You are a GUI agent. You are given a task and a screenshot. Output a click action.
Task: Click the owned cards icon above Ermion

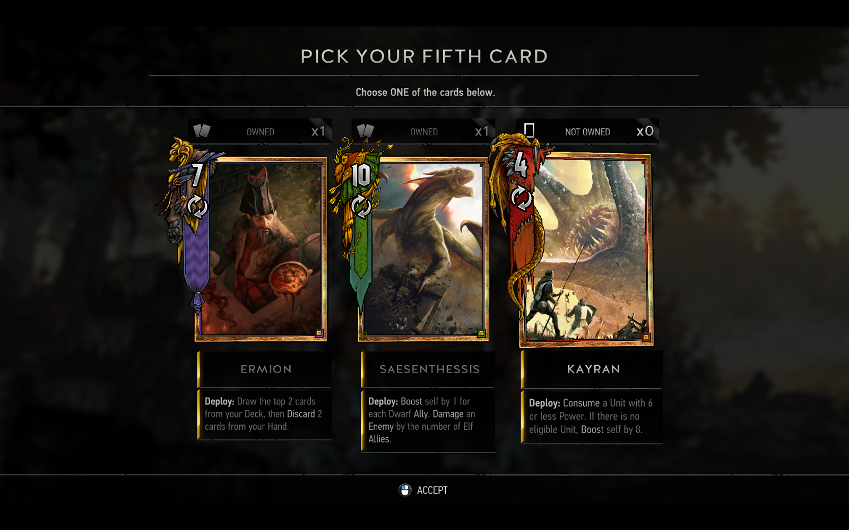tap(202, 131)
